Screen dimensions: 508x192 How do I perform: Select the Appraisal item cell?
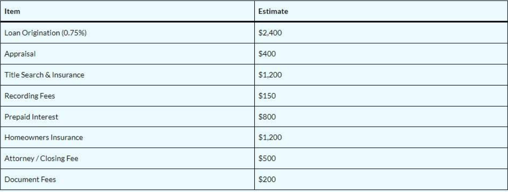pyautogui.click(x=20, y=54)
